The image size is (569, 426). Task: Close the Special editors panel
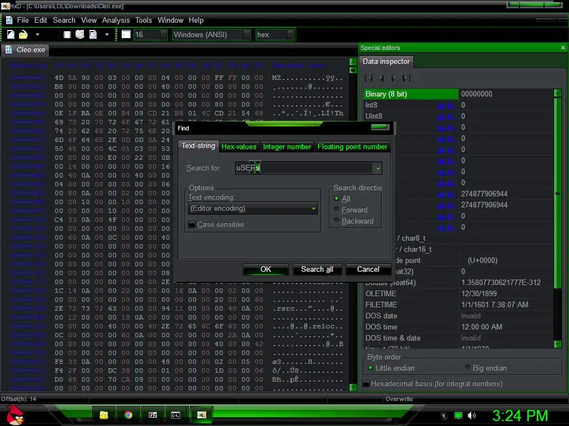pos(563,48)
